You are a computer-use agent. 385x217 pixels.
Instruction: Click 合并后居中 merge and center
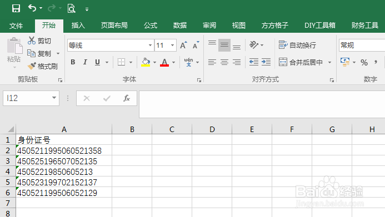tap(301, 62)
